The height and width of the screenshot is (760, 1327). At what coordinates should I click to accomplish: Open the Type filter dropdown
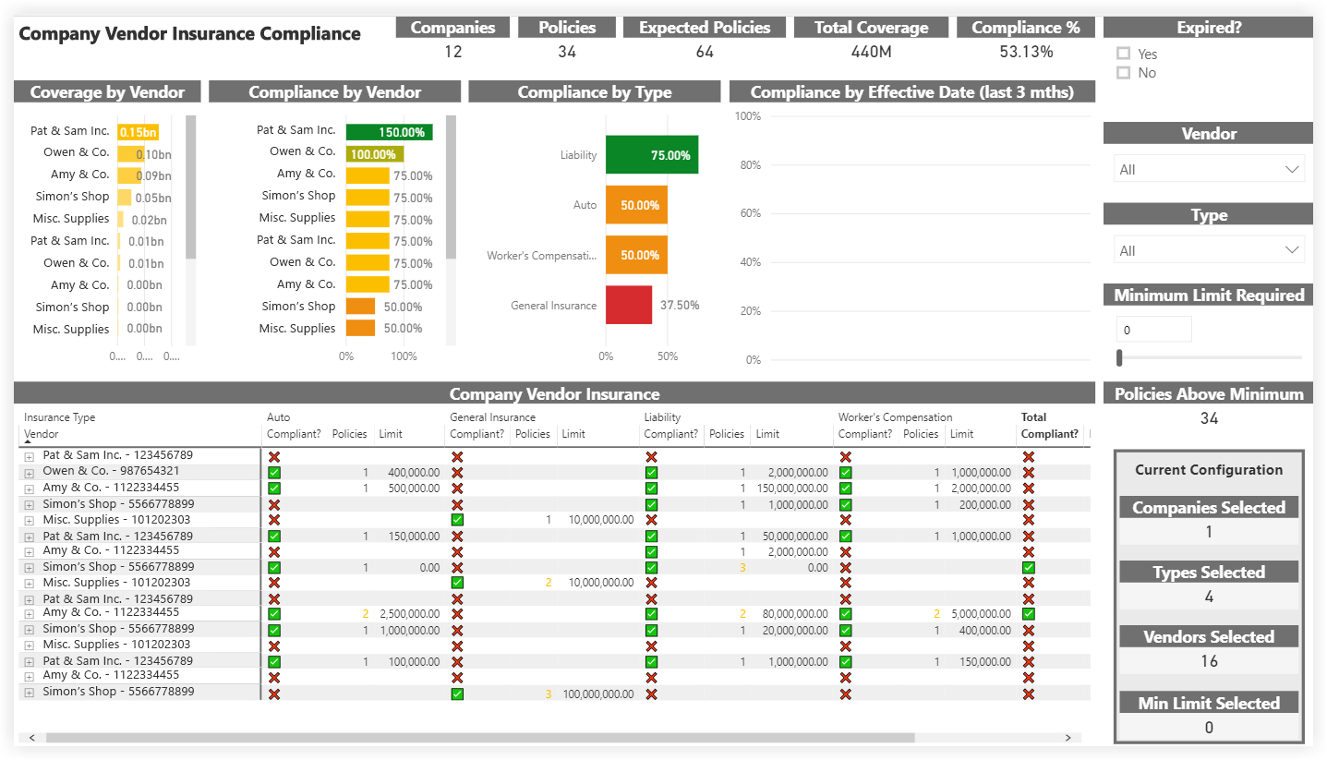pyautogui.click(x=1209, y=250)
